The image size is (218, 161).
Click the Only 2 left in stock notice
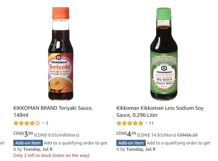coord(52,156)
